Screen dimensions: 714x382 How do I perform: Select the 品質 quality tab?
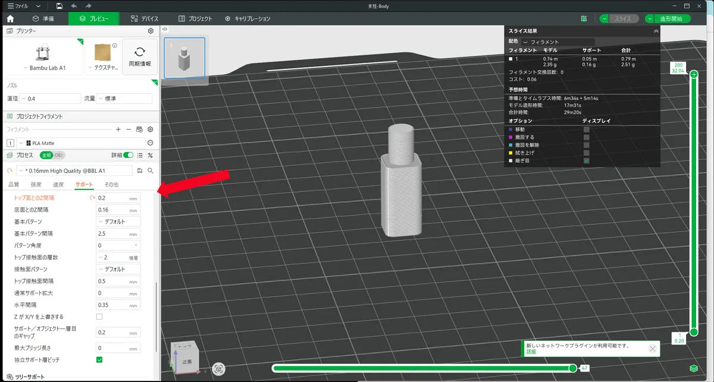click(x=14, y=185)
